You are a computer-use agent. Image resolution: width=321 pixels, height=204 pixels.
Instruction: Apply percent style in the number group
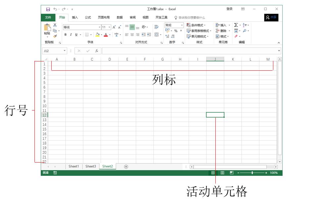(x=176, y=31)
